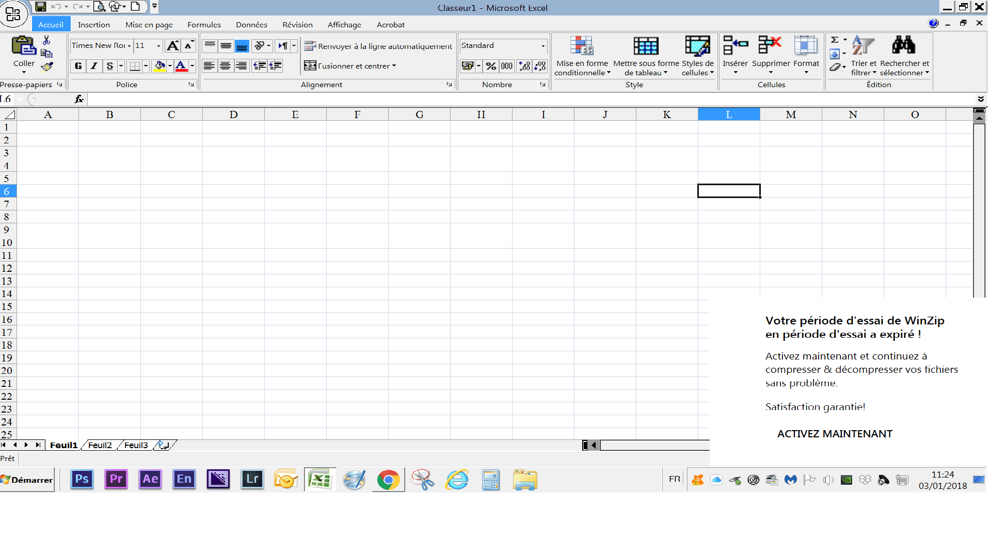Open Rechercher et sélectionner binoculars
Screen dimensions: 991x557
click(x=904, y=46)
